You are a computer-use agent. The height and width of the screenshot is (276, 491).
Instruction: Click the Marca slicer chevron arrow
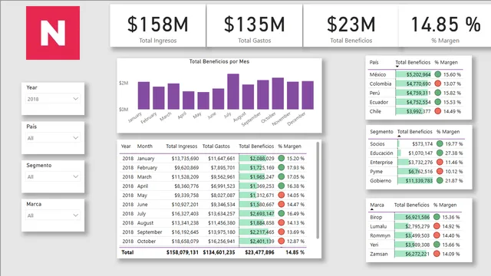(75, 215)
